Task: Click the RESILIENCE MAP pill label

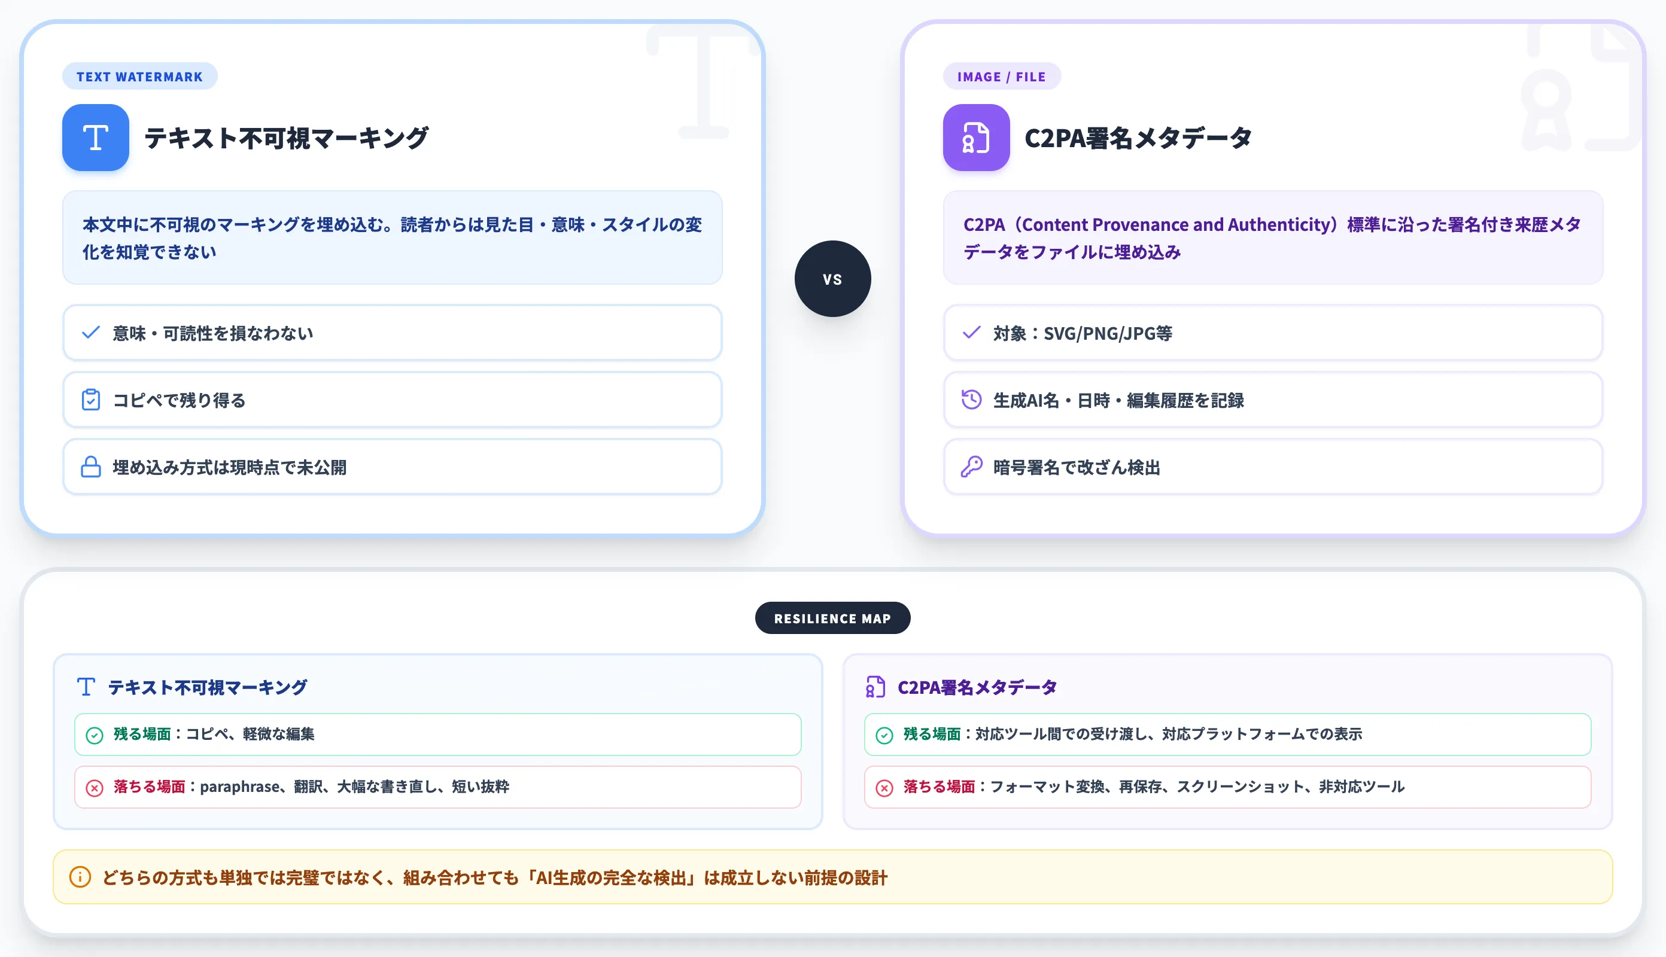Action: (832, 618)
